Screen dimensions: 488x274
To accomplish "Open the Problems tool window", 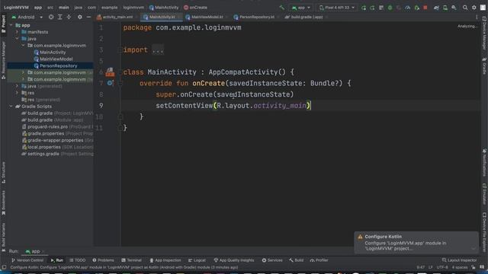I will click(104, 260).
